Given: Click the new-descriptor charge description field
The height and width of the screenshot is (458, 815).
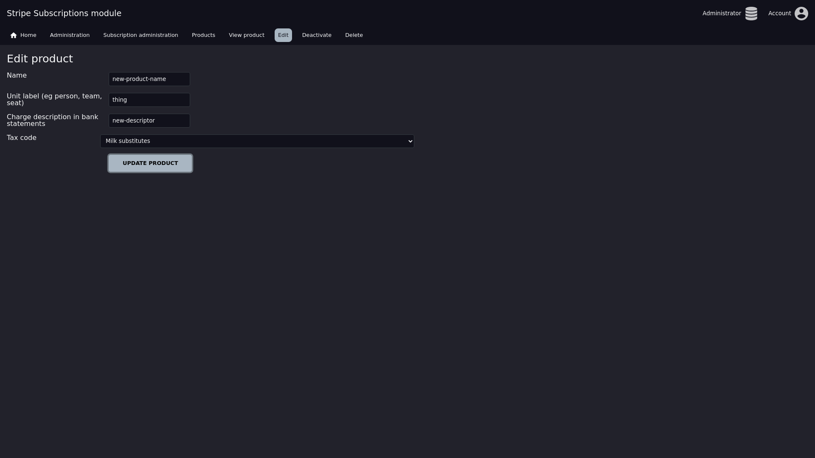Looking at the screenshot, I should click(149, 121).
